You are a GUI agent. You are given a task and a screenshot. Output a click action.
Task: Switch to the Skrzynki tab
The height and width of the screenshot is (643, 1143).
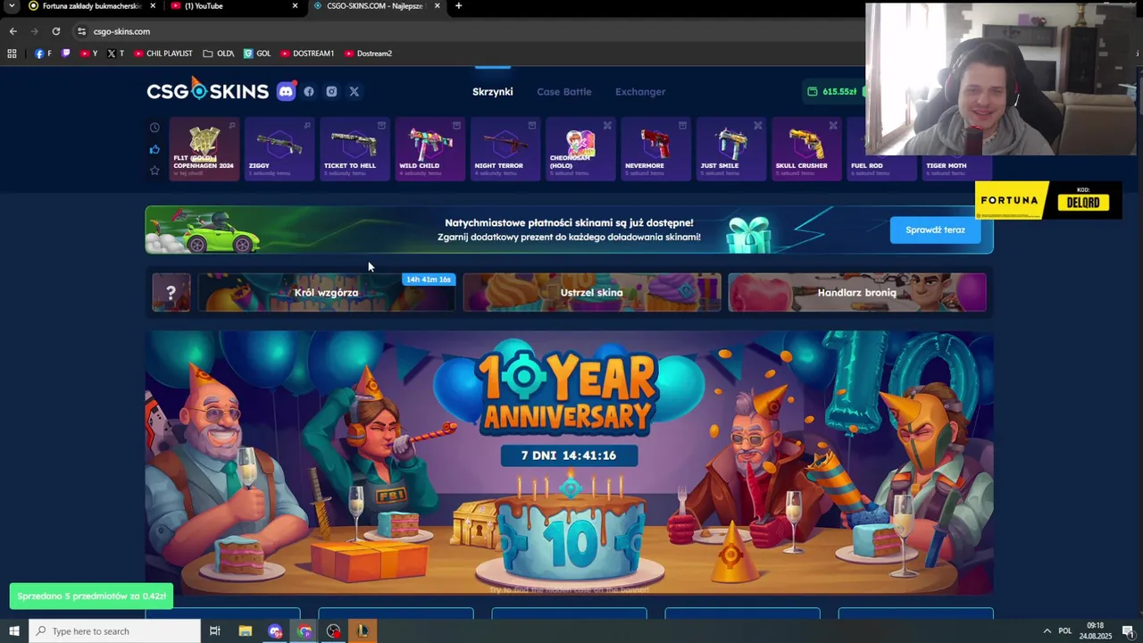click(492, 91)
